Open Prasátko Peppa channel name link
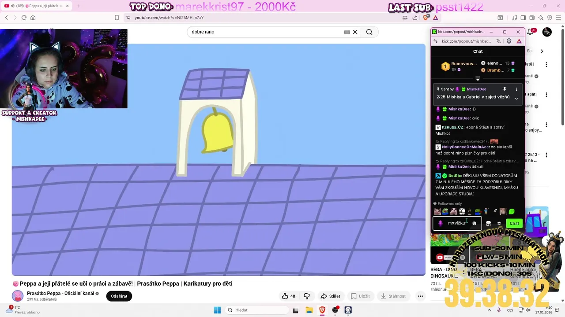 tap(60, 293)
